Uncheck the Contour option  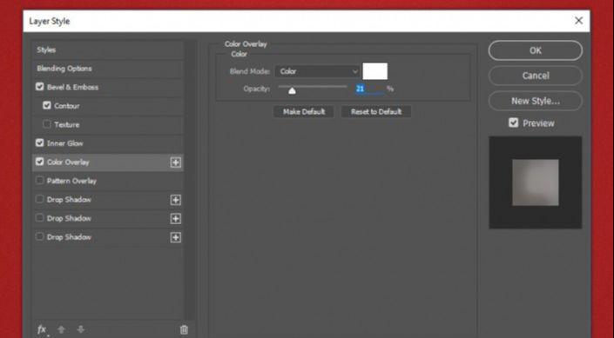pyautogui.click(x=47, y=105)
